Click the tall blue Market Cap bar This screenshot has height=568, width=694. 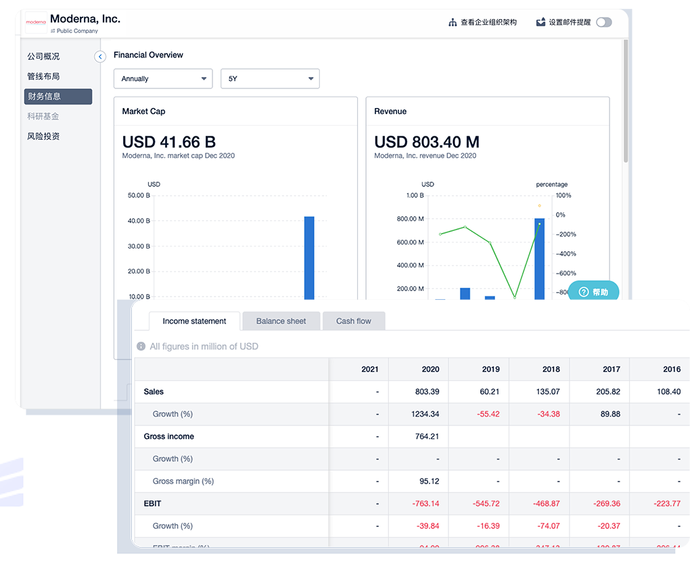[x=309, y=257]
